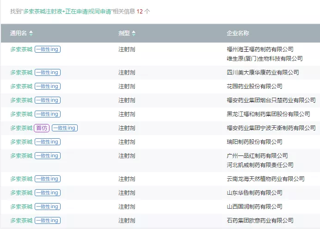Select company 云南龙海天然植物药业有限公司
320x229 pixels.
pyautogui.click(x=265, y=179)
